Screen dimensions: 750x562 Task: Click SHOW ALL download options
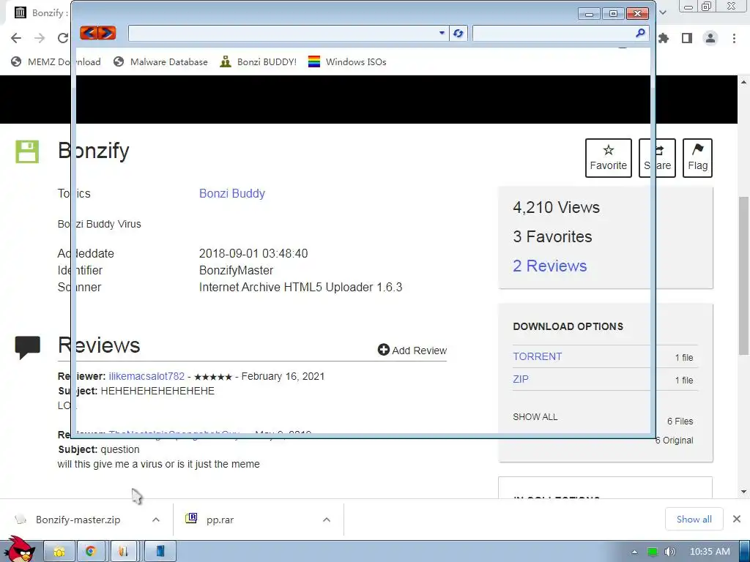coord(535,416)
